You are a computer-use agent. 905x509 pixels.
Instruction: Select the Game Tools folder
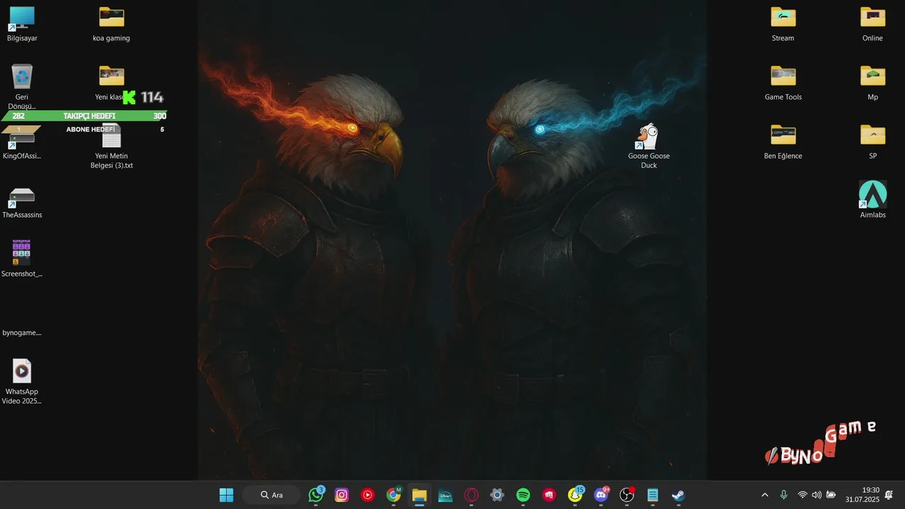click(783, 83)
